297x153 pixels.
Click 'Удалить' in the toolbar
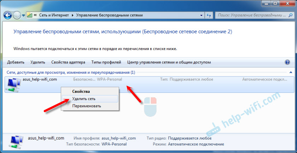(x=38, y=62)
